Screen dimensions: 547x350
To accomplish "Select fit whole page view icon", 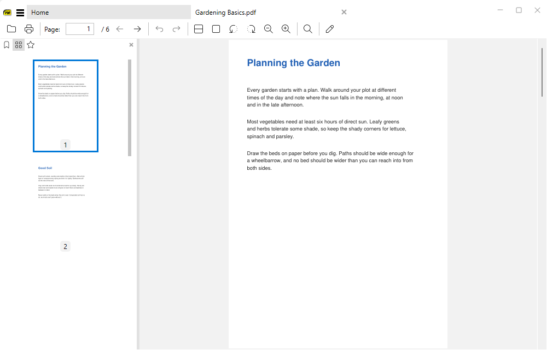I will click(x=216, y=29).
